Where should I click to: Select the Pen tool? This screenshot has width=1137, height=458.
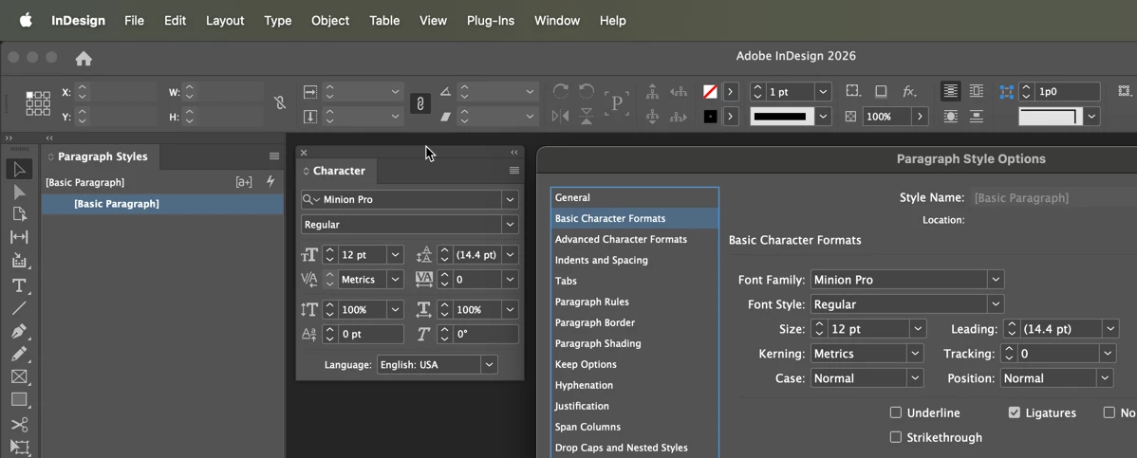click(x=19, y=331)
